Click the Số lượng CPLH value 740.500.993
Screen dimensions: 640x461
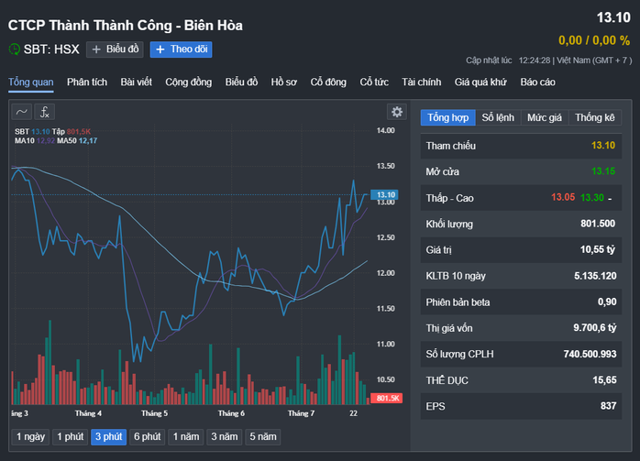[590, 354]
